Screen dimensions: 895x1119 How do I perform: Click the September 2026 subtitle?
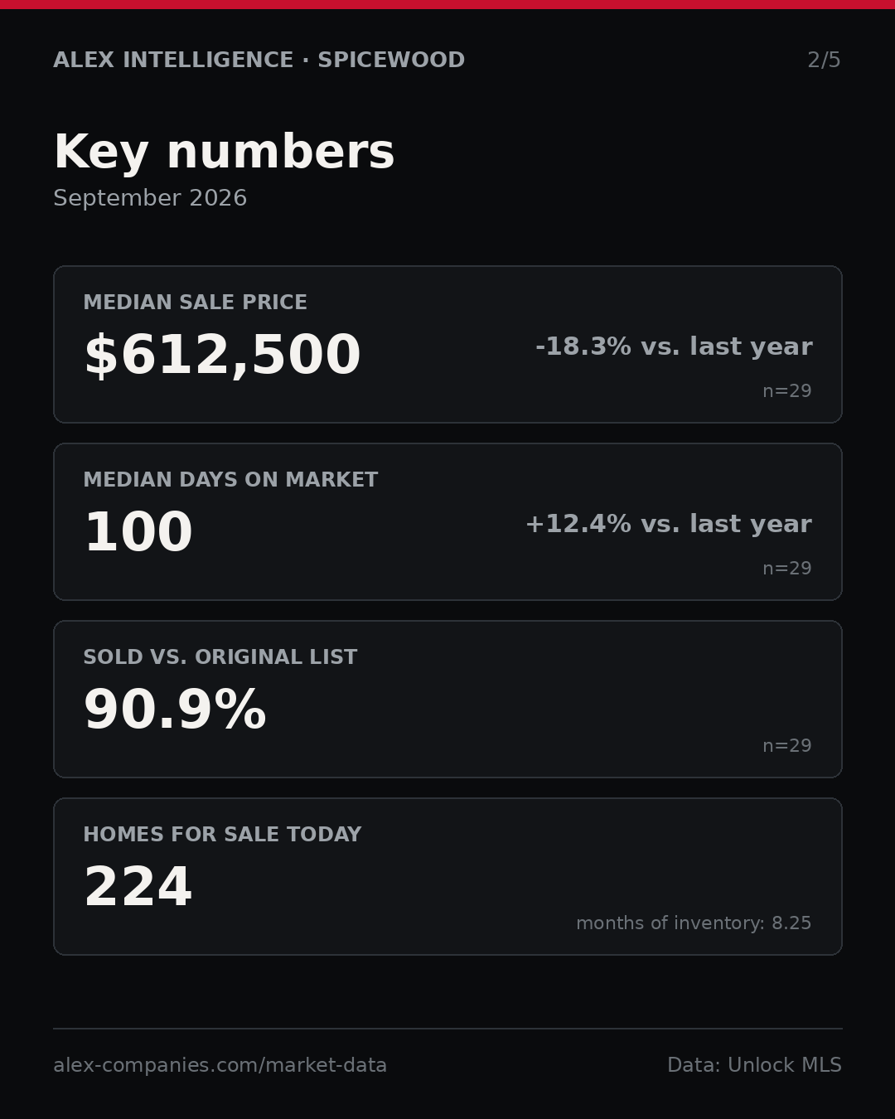click(150, 198)
